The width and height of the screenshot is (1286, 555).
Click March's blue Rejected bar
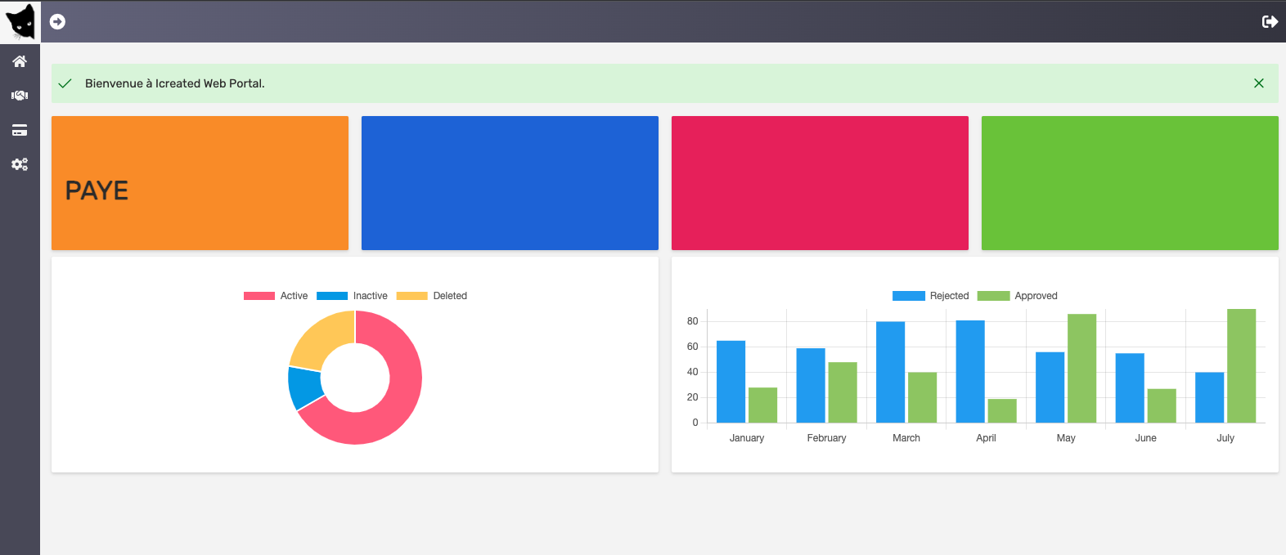(x=890, y=372)
